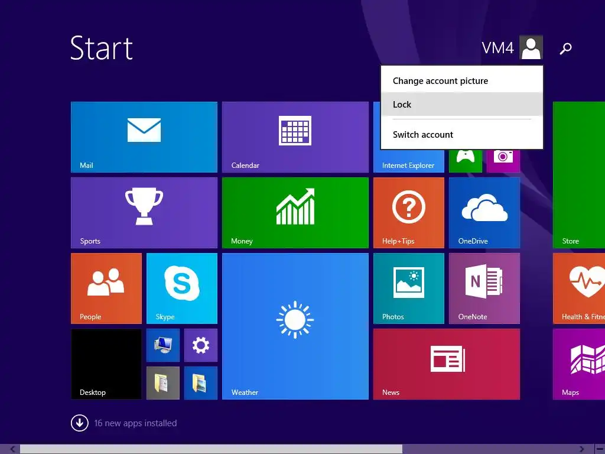
Task: Open the News tile
Action: tap(447, 364)
